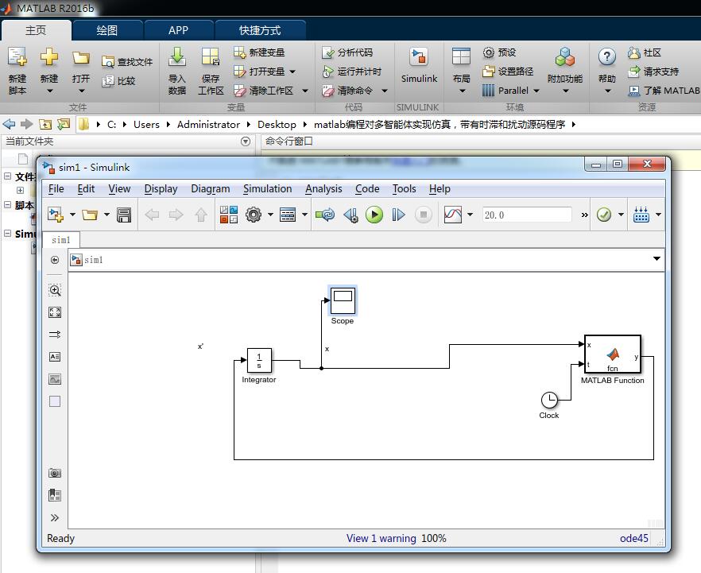Click the Scope block
701x573 pixels.
(343, 300)
